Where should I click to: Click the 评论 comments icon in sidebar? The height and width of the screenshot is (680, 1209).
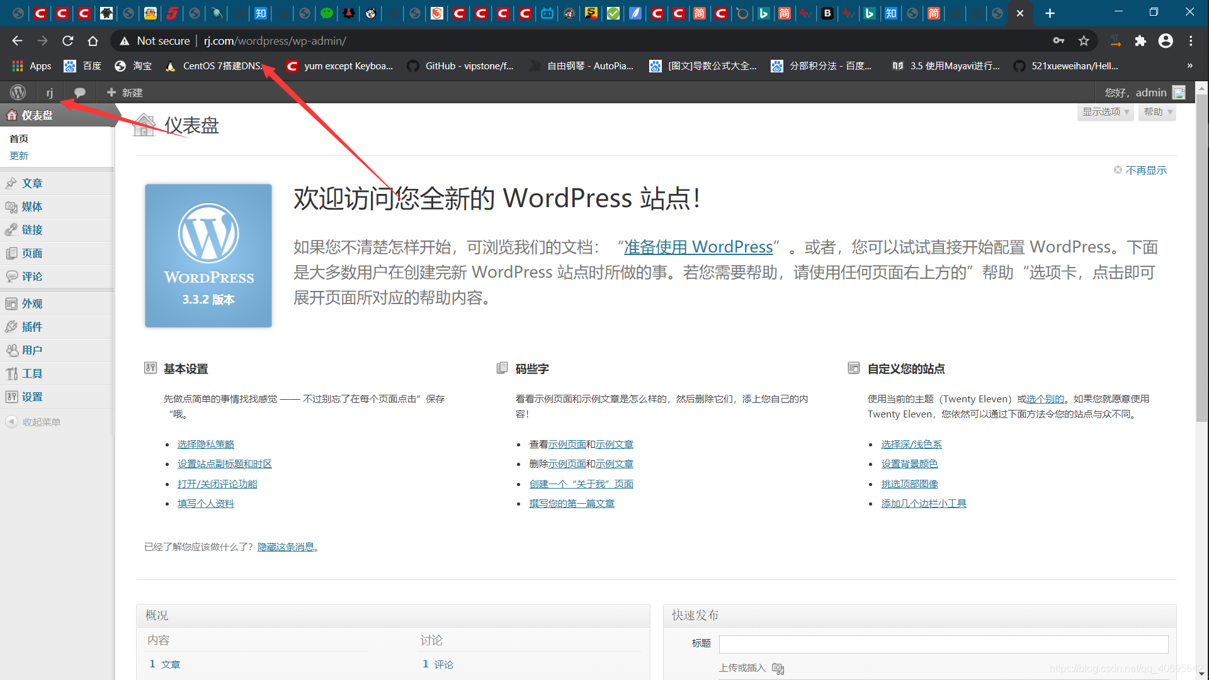point(11,276)
